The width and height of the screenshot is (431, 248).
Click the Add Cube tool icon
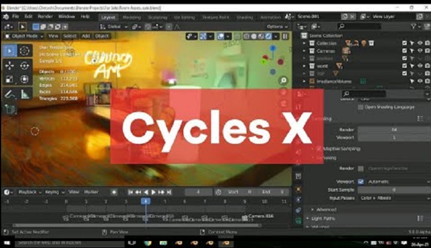click(x=10, y=108)
